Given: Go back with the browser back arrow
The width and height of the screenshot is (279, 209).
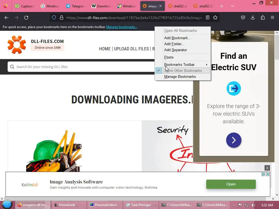Looking at the screenshot, I should (7, 18).
